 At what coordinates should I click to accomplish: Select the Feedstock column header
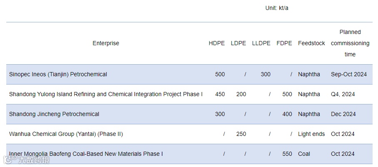coord(311,43)
